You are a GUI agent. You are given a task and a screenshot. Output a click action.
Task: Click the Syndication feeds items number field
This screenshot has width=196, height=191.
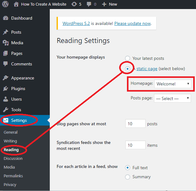135,145
